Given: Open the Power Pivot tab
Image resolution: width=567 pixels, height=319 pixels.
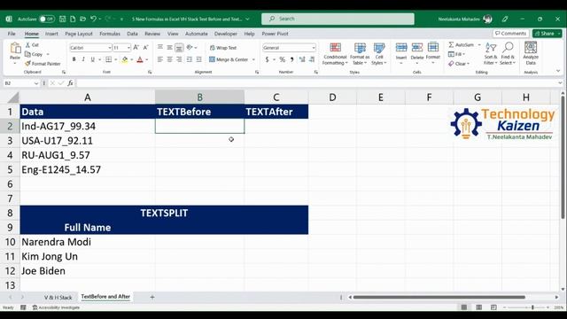Looking at the screenshot, I should tap(275, 34).
